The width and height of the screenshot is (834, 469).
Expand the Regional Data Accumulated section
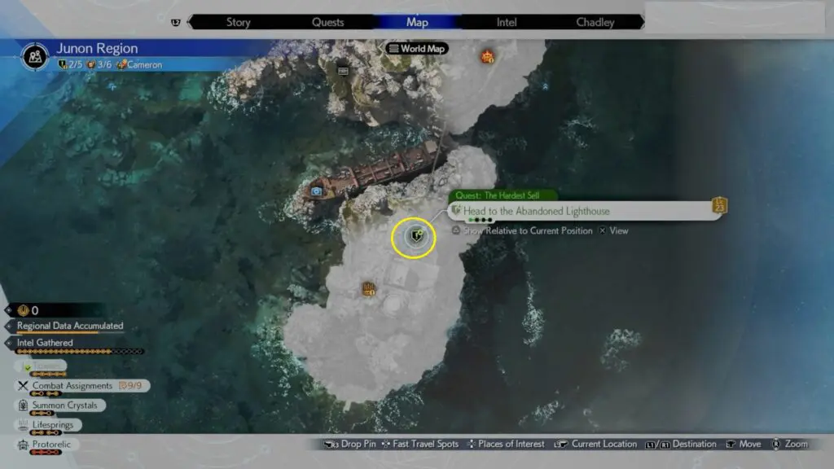pyautogui.click(x=70, y=326)
